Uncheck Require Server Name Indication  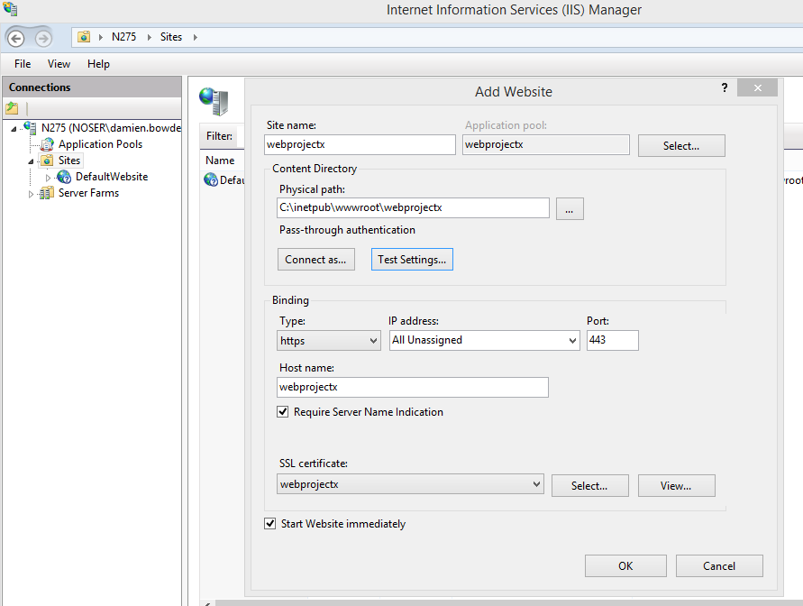point(283,412)
